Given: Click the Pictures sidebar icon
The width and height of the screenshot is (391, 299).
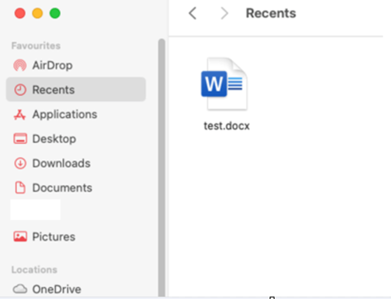Looking at the screenshot, I should (20, 236).
